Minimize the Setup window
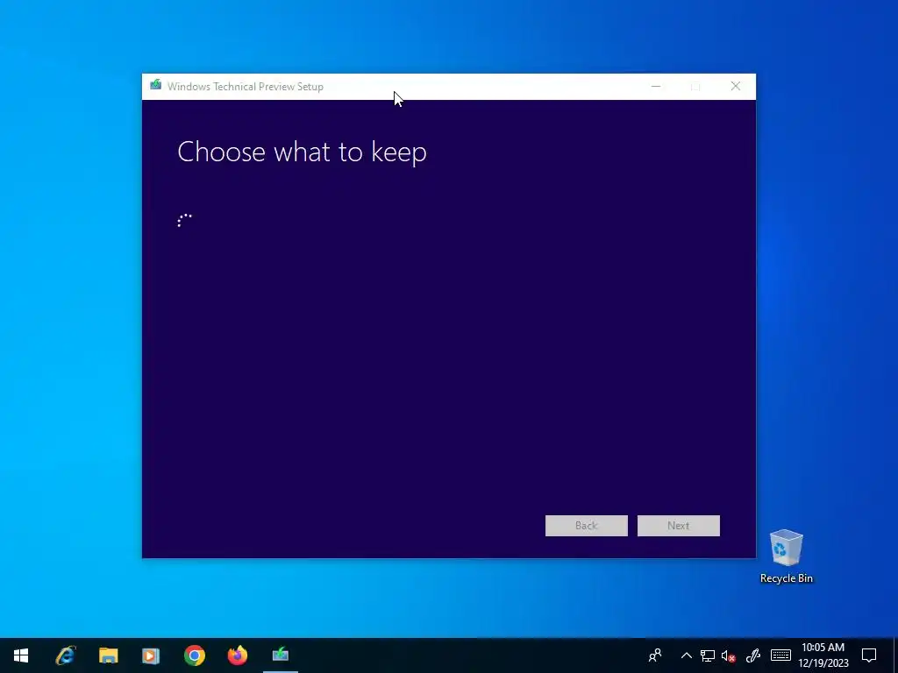Viewport: 898px width, 673px height. [x=656, y=87]
